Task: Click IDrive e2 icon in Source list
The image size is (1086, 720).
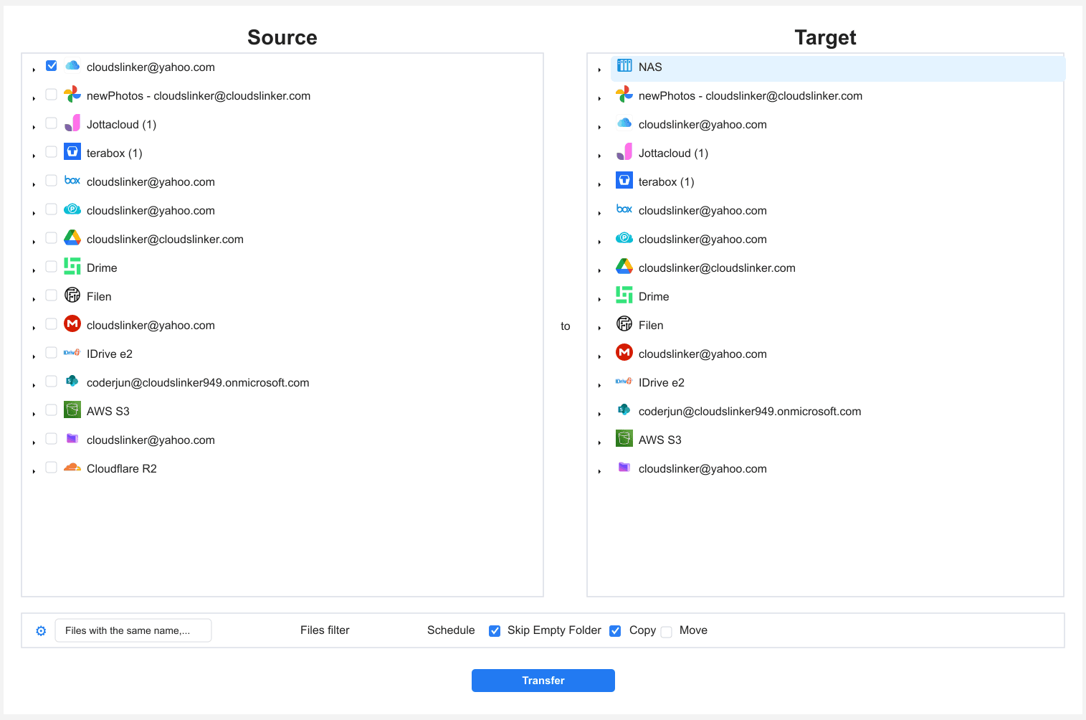Action: coord(72,353)
